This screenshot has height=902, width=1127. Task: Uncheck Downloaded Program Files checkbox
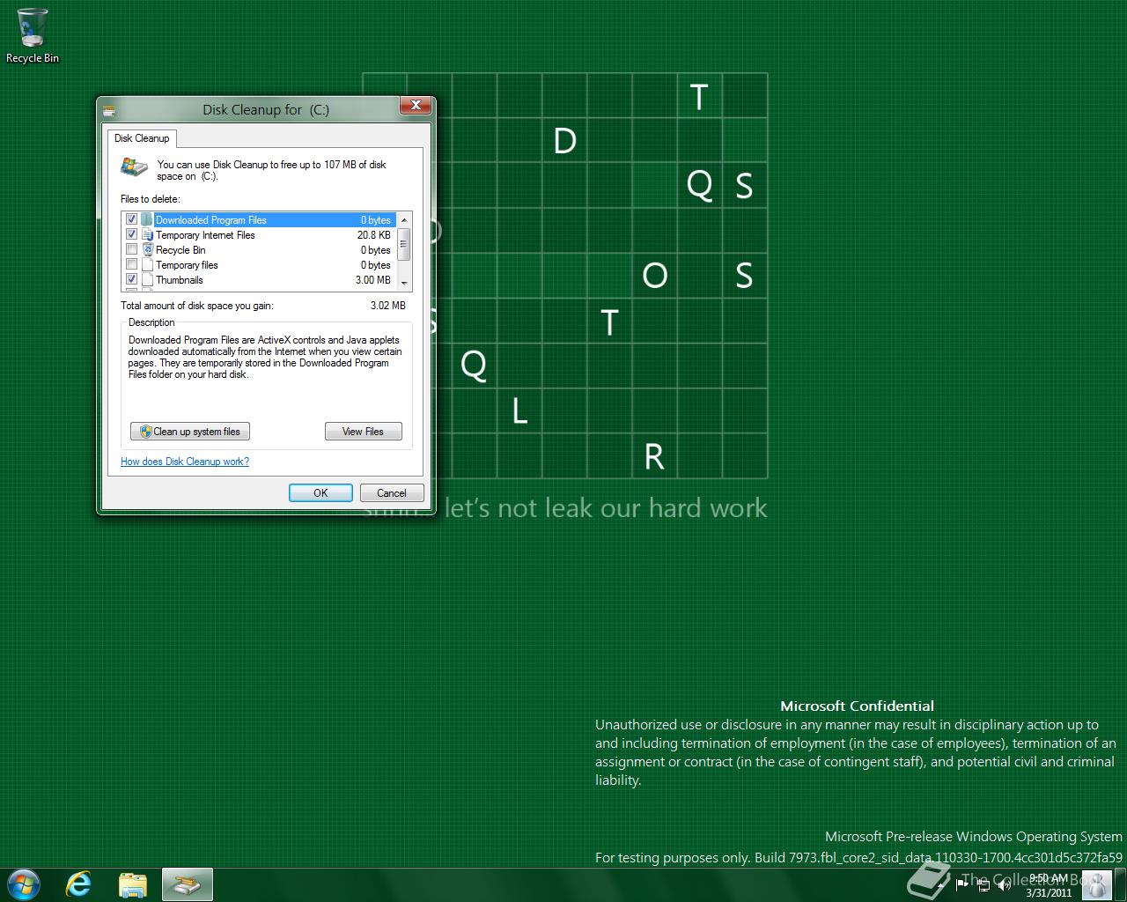click(132, 219)
